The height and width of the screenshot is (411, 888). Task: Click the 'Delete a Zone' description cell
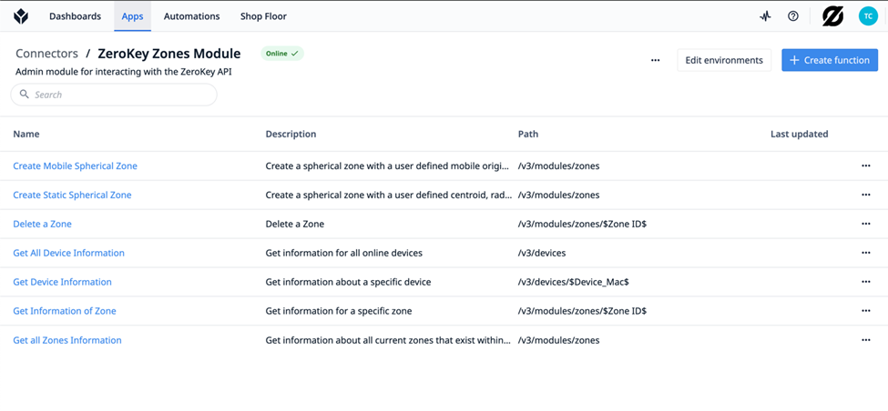click(294, 224)
